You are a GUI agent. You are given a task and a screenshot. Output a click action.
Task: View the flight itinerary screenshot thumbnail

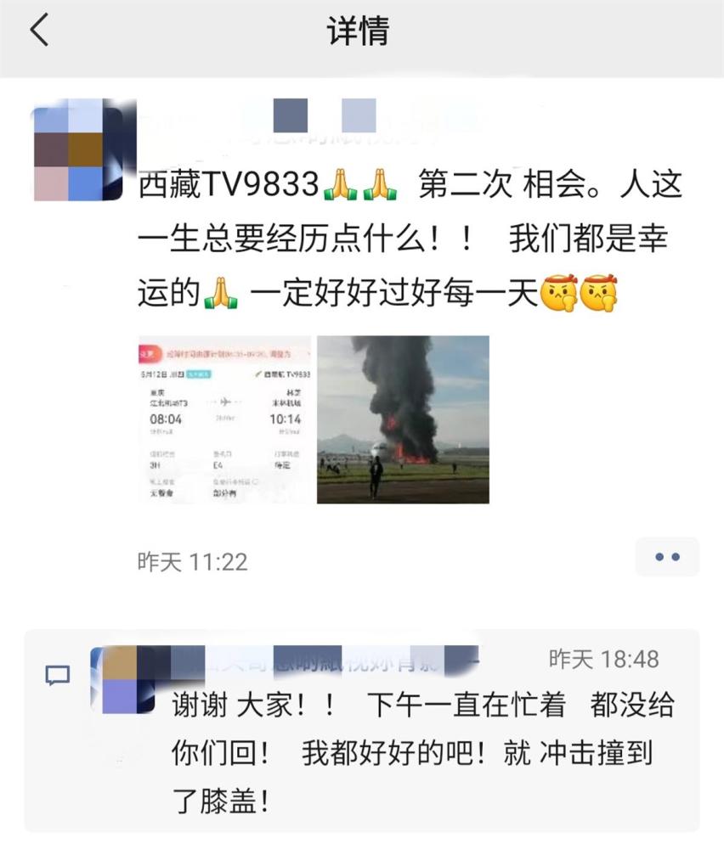[x=225, y=419]
